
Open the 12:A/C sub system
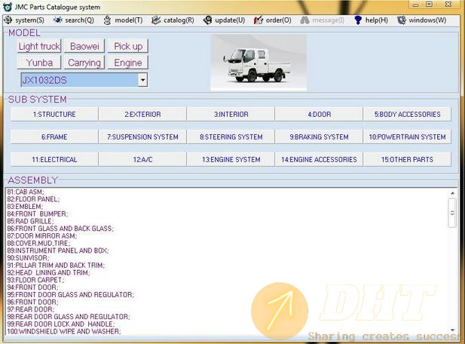coord(142,159)
